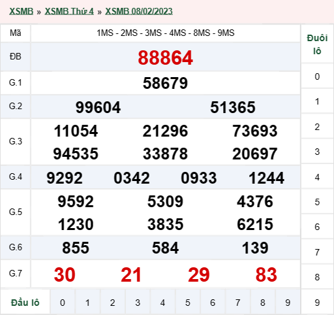Click the Mã codes row text 1MS - 2MS
This screenshot has height=315, width=334.
[117, 33]
